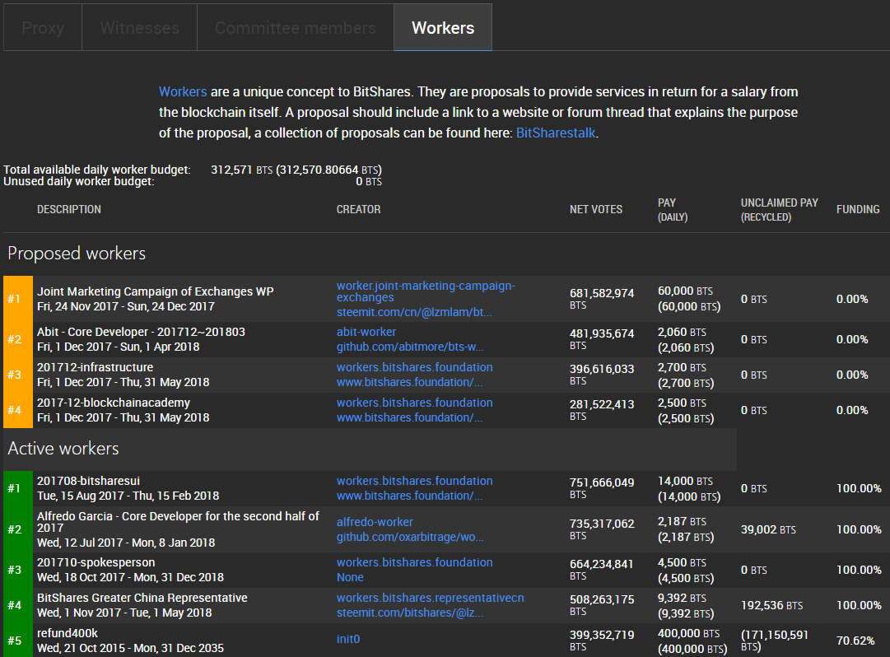Toggle vote on active worker #1 green badge
This screenshot has width=890, height=657.
coord(18,488)
